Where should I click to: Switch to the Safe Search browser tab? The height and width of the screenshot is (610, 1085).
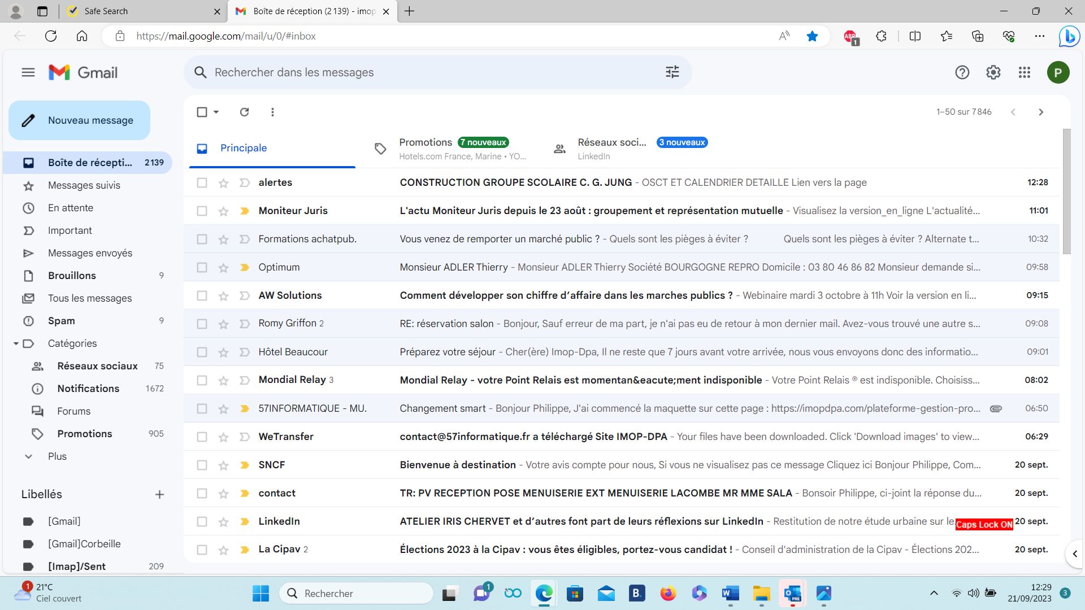pos(143,11)
